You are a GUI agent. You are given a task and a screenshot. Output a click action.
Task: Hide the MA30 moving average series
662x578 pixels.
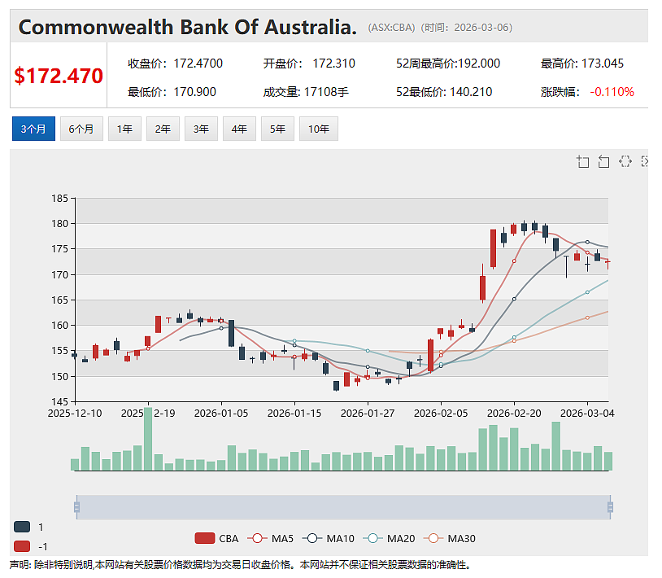[433, 538]
